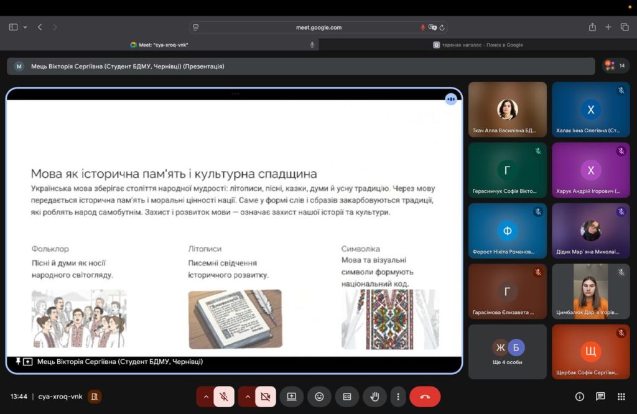Start screen sharing with Present button

click(292, 397)
